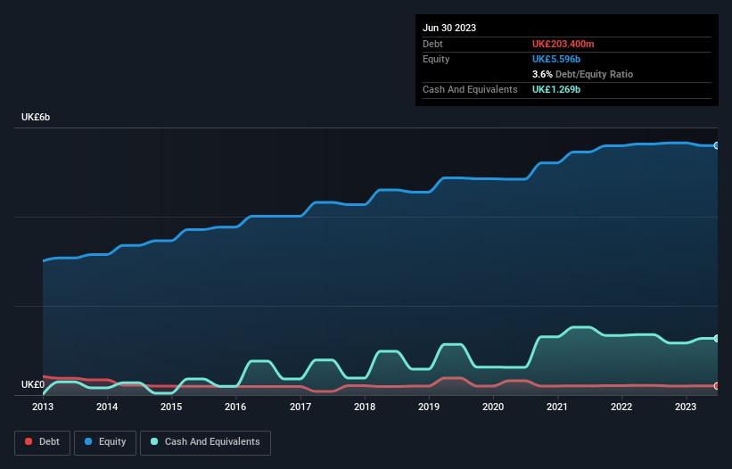The image size is (732, 469).
Task: Click the teal Cash legend dot
Action: (x=154, y=441)
